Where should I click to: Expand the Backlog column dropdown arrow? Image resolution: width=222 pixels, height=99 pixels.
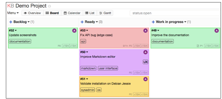28,22
